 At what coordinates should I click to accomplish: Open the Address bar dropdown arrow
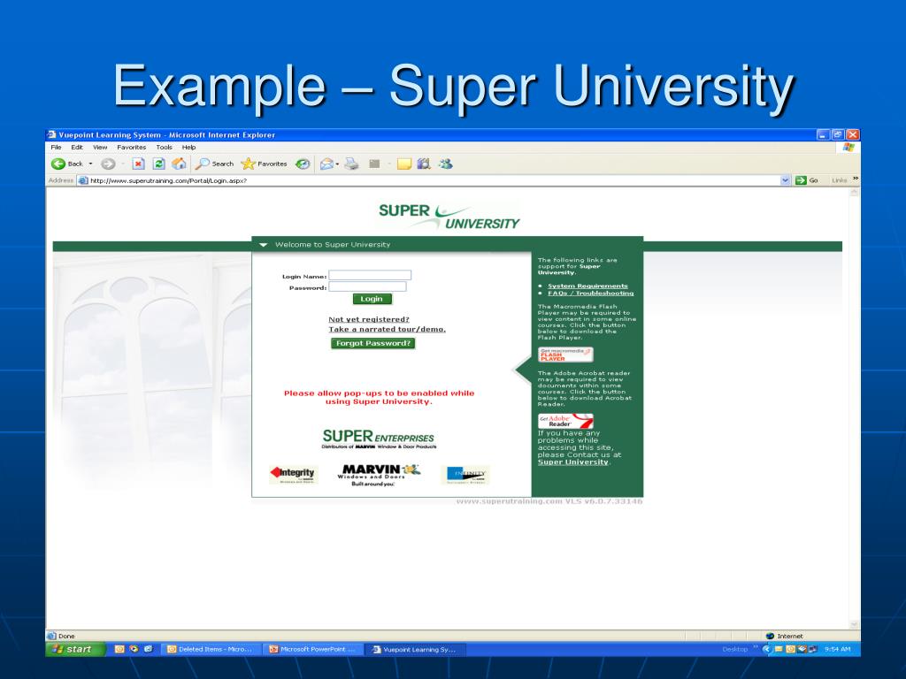pos(786,180)
